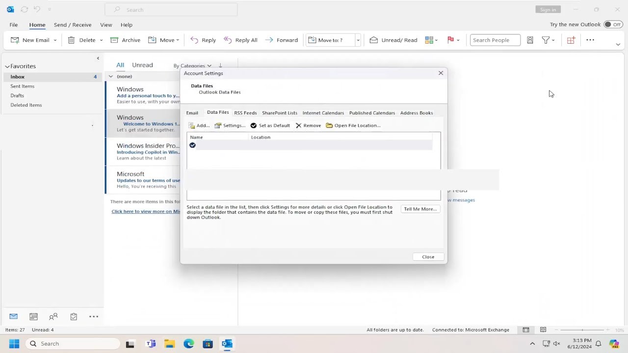
Task: Click the Send/Receive sync icon in title bar
Action: pos(24,9)
